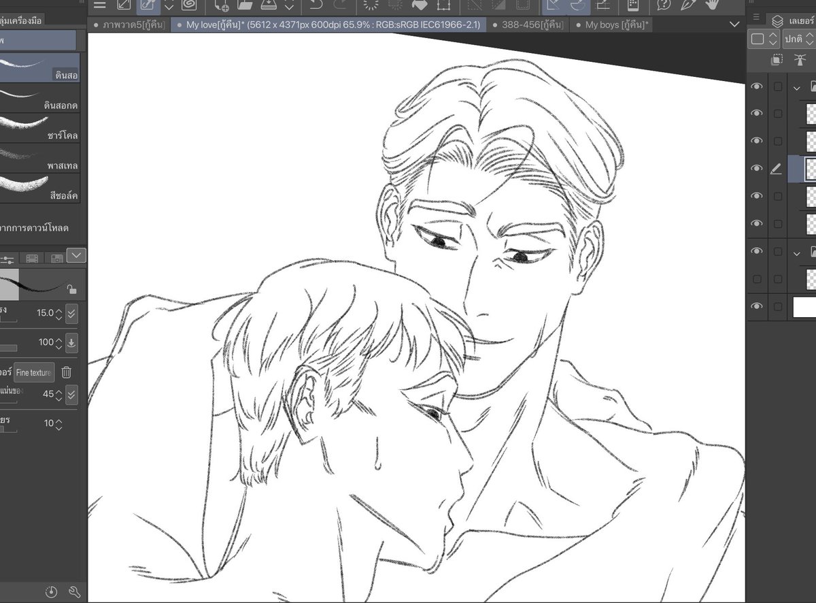Open dropdown arrow next to Save icon

(289, 5)
